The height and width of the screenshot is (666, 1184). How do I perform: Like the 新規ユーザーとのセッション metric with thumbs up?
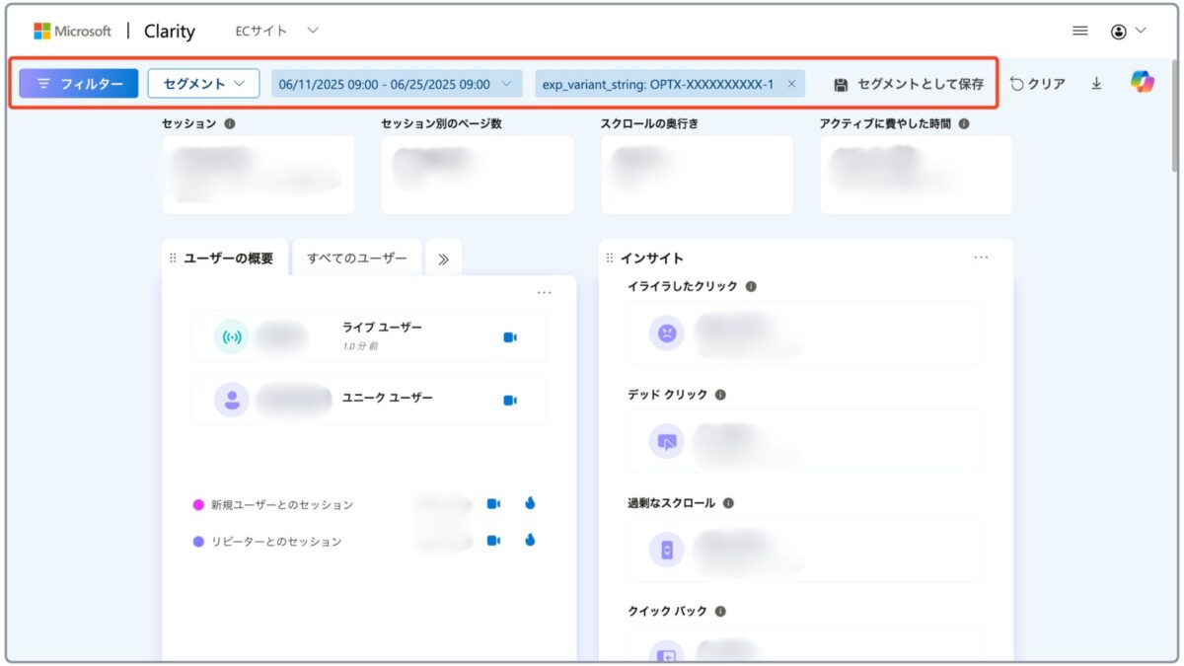point(530,502)
